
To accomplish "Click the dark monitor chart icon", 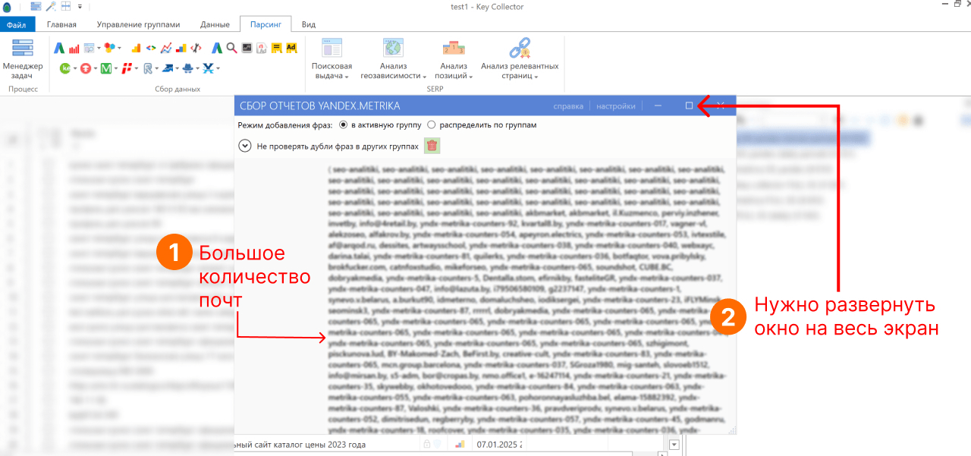I will pos(247,48).
